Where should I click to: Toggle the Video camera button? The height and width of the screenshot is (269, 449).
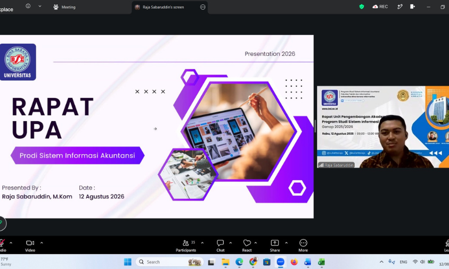click(30, 245)
